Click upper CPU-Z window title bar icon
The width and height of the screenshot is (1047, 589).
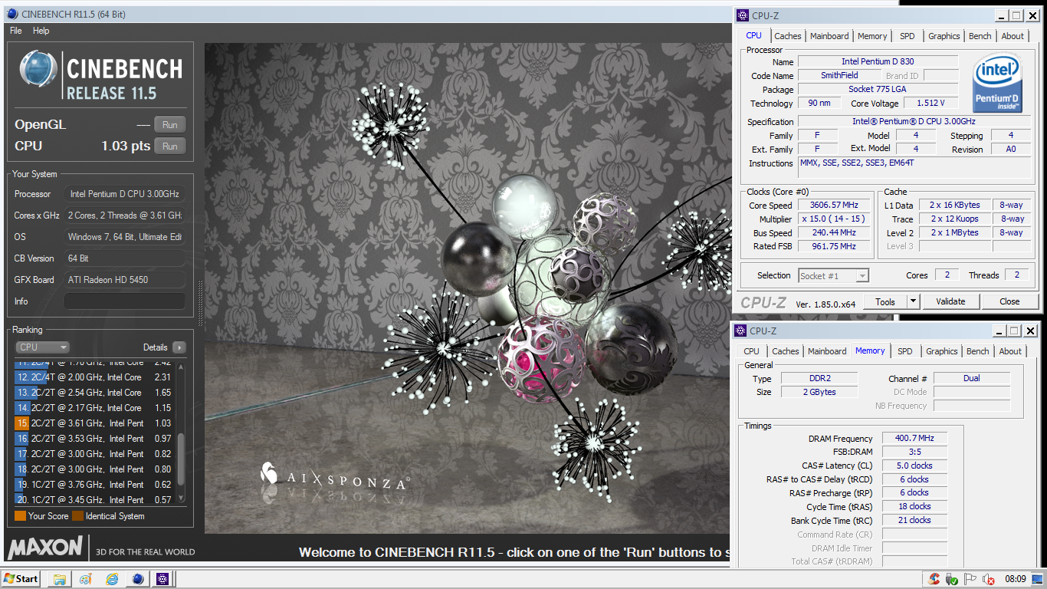pyautogui.click(x=742, y=15)
